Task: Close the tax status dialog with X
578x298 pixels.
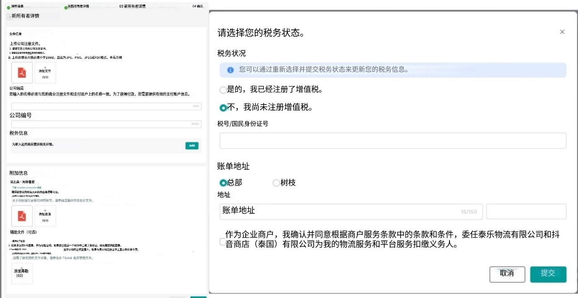Action: [x=562, y=32]
